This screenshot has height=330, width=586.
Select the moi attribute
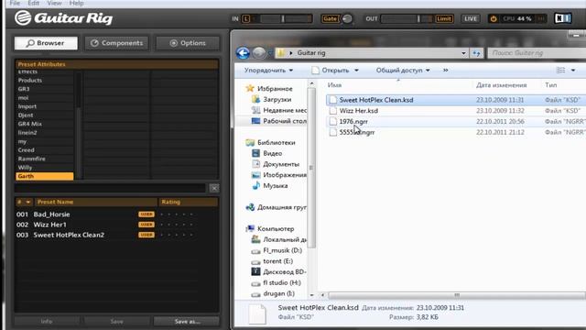45,98
